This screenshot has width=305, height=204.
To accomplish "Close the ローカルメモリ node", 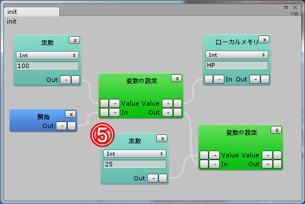I will coord(264,40).
